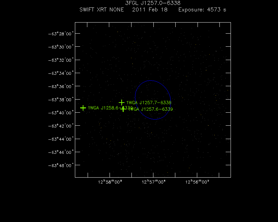
Task: Click the declination label -63°38'00"
Action: (61, 100)
